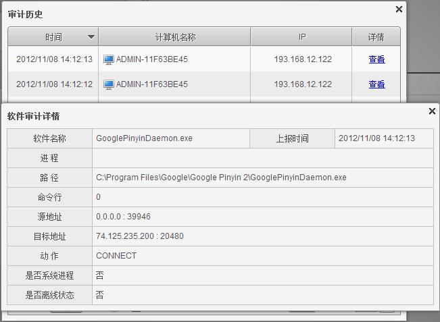Click the 命令行 value 0
The image size is (440, 322).
[98, 197]
